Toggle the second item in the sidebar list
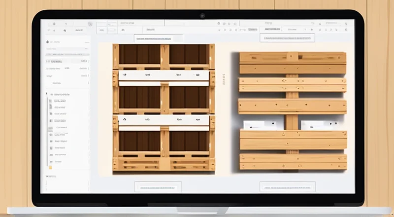394x217 pixels. click(x=59, y=107)
